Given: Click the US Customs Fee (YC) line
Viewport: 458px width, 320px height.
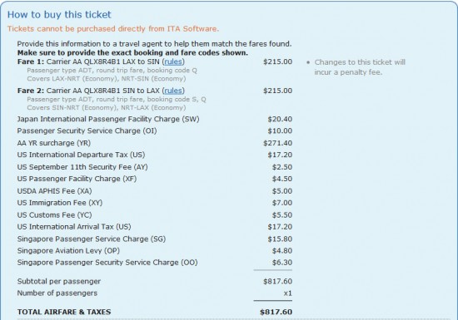Looking at the screenshot, I should click(155, 214).
